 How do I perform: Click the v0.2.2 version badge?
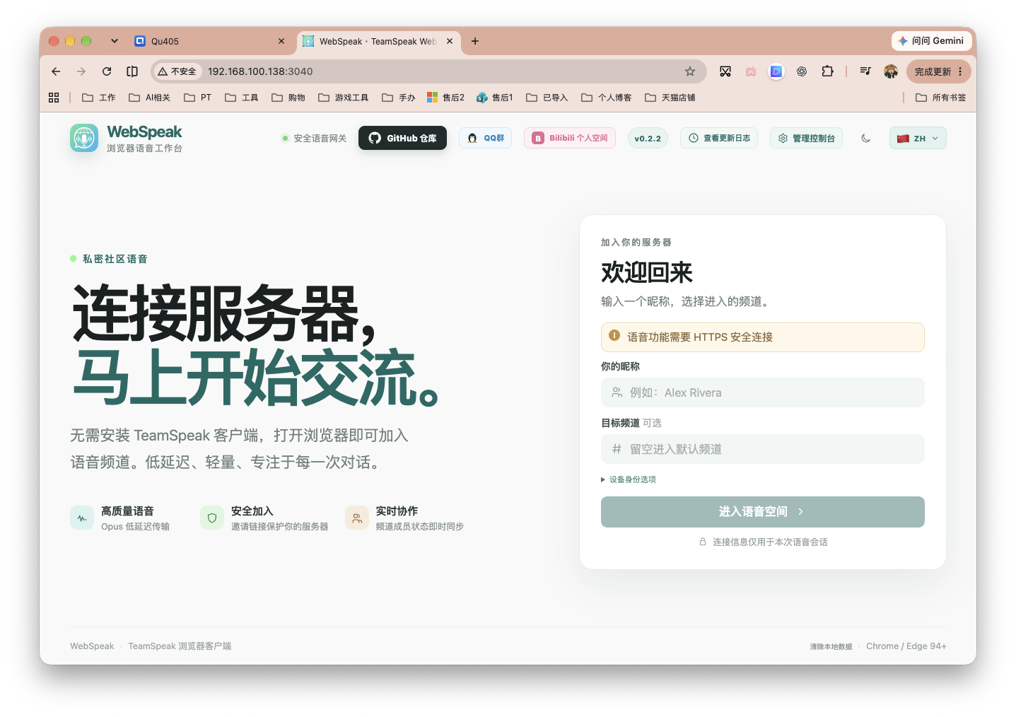[x=648, y=138]
